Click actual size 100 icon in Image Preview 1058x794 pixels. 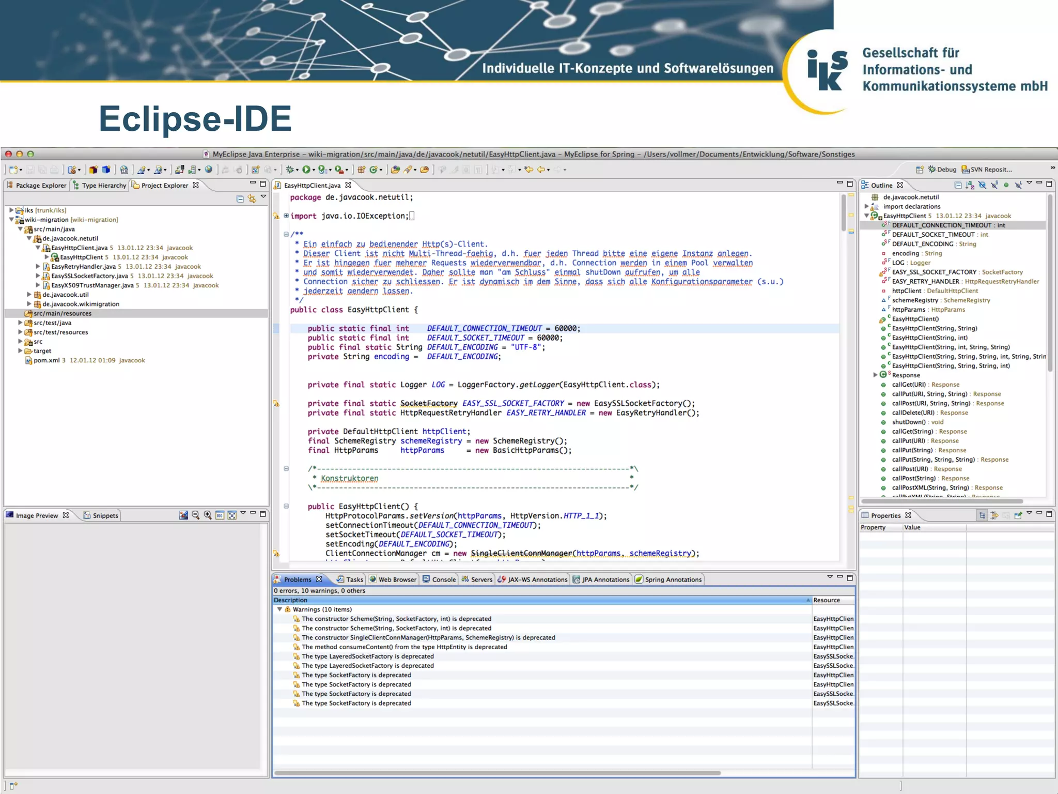(220, 515)
